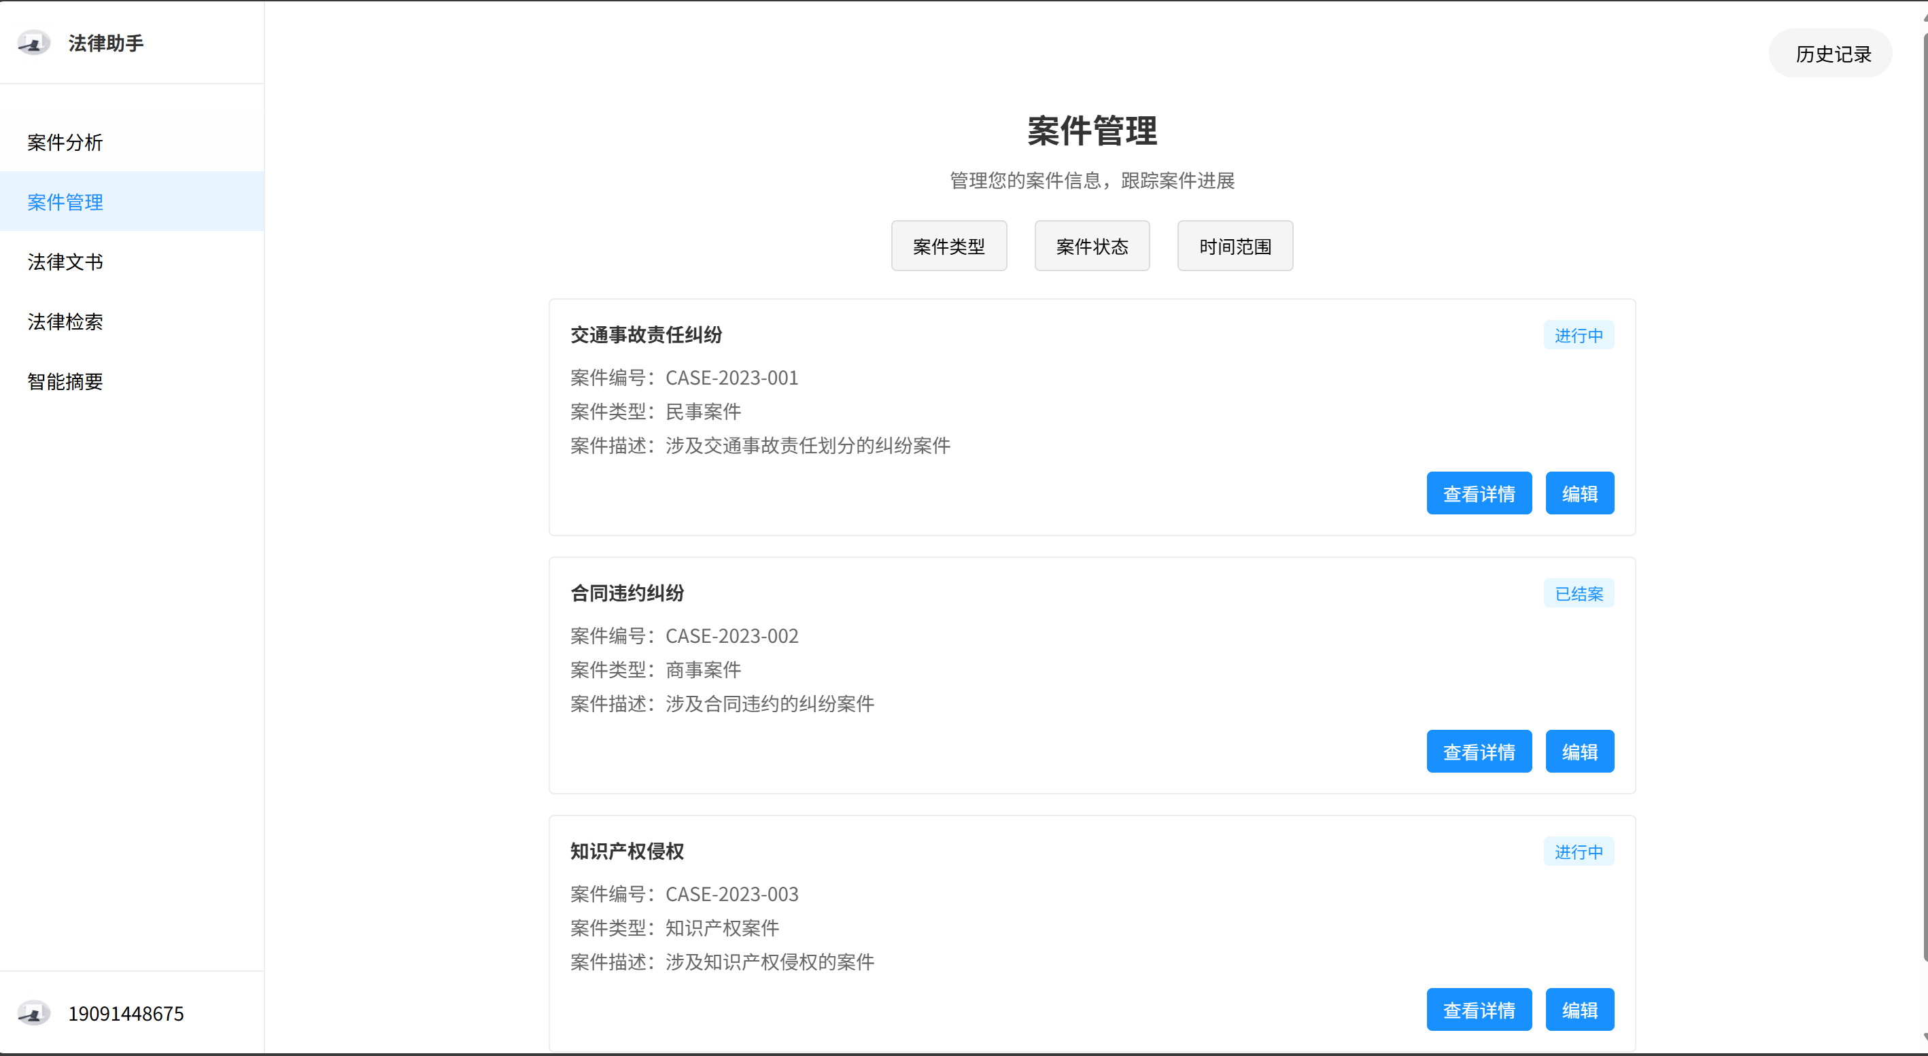Open the 法律检索 page
This screenshot has height=1056, width=1928.
tap(65, 321)
